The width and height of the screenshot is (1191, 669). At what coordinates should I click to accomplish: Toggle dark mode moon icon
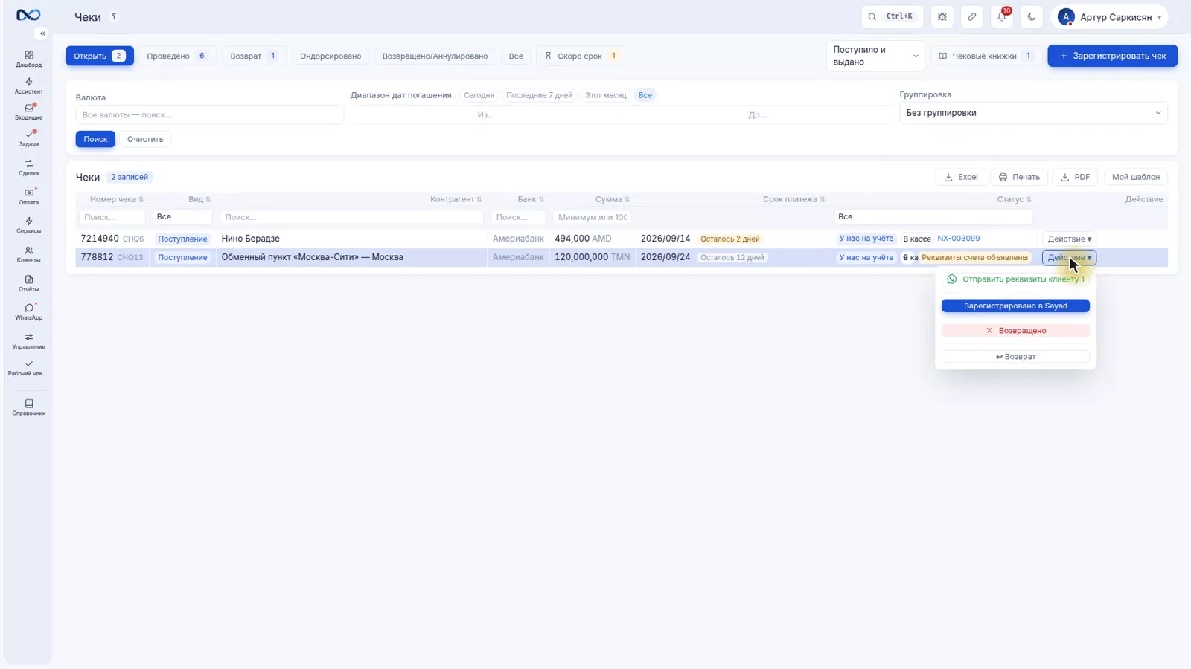tap(1031, 16)
